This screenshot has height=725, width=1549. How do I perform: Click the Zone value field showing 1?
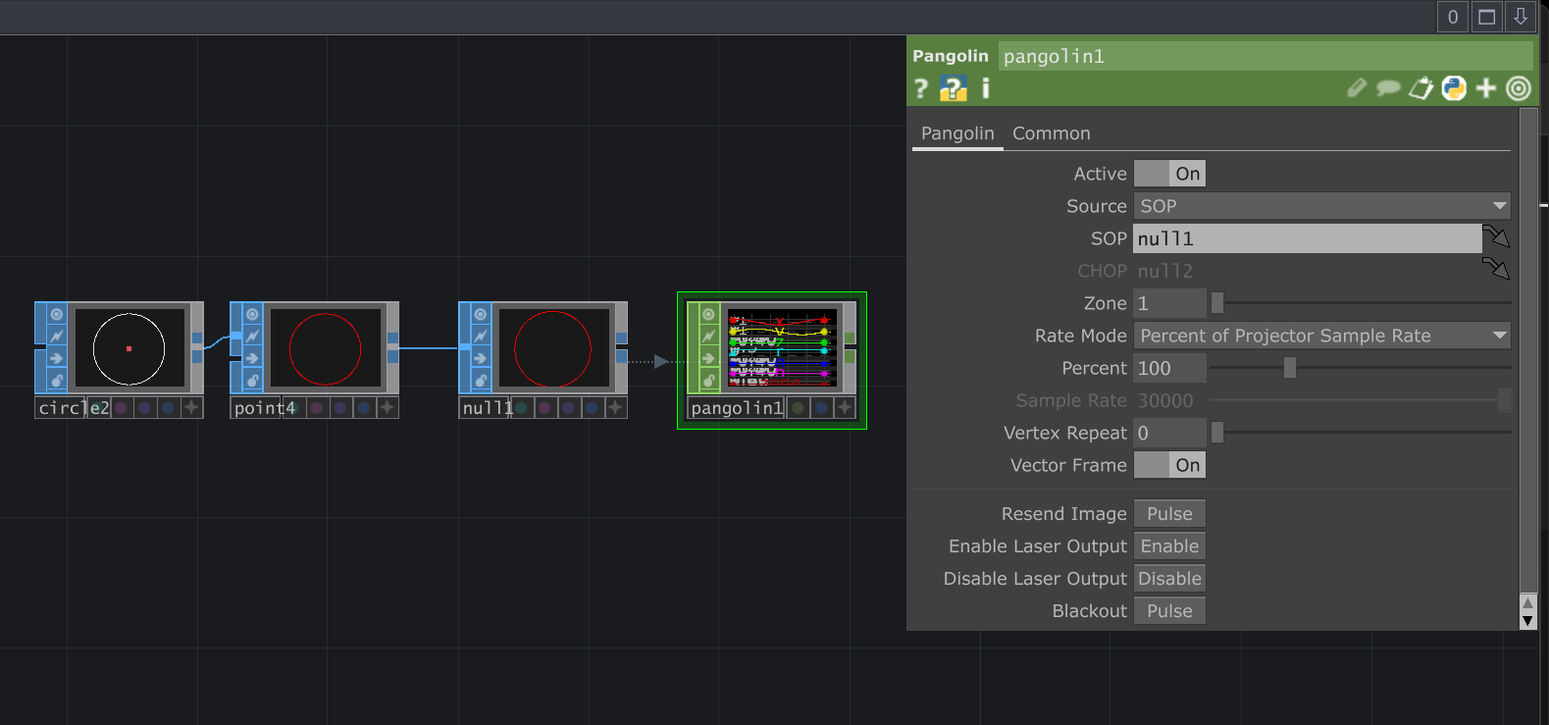[1169, 303]
